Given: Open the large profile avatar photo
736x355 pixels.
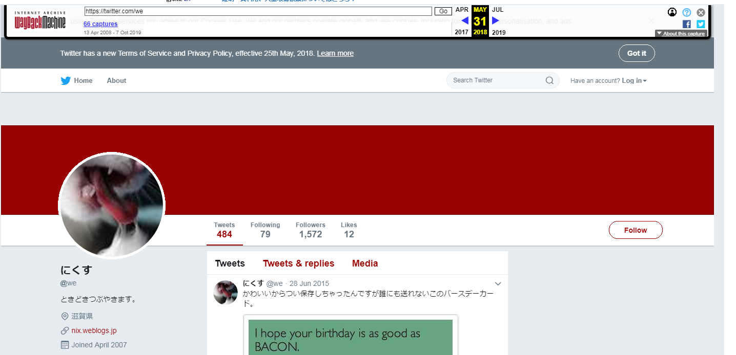Looking at the screenshot, I should pos(112,206).
